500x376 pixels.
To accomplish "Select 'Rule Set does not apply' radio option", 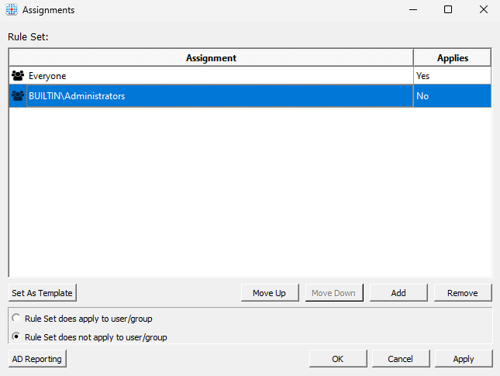I will 16,337.
